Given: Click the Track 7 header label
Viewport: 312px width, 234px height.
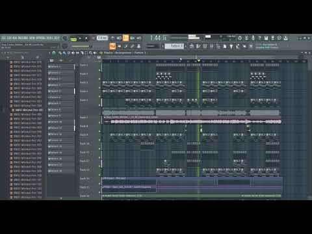Looking at the screenshot, I should pos(84,117).
